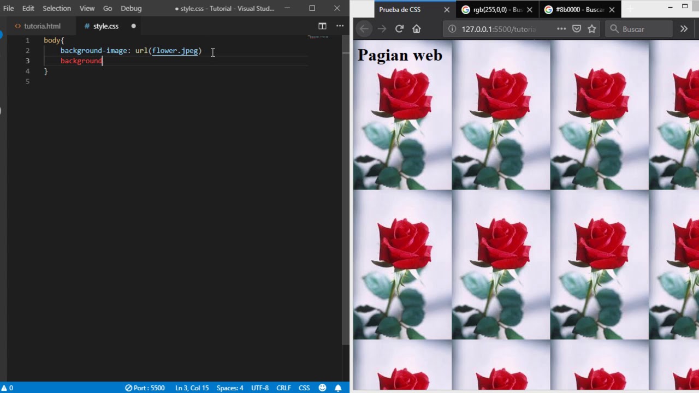699x393 pixels.
Task: Click the background-image property text
Action: (93, 51)
